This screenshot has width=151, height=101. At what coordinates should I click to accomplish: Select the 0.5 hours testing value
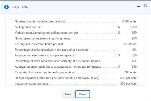130,44
